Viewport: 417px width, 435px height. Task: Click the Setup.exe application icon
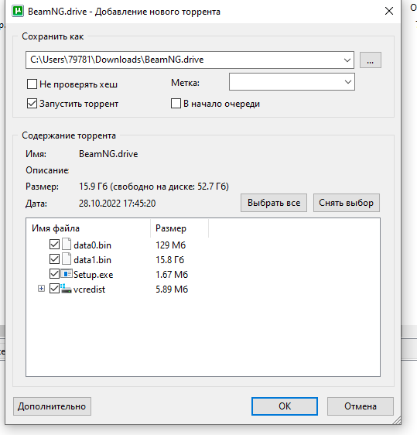coord(67,274)
